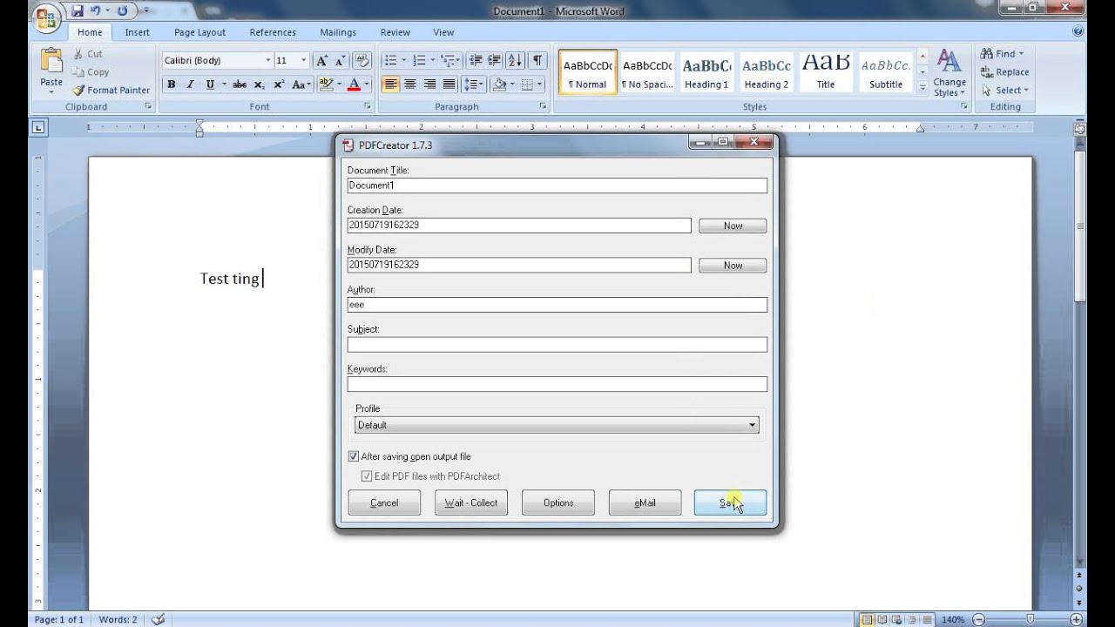Click the Justify alignment icon
This screenshot has height=627, width=1115.
point(449,84)
